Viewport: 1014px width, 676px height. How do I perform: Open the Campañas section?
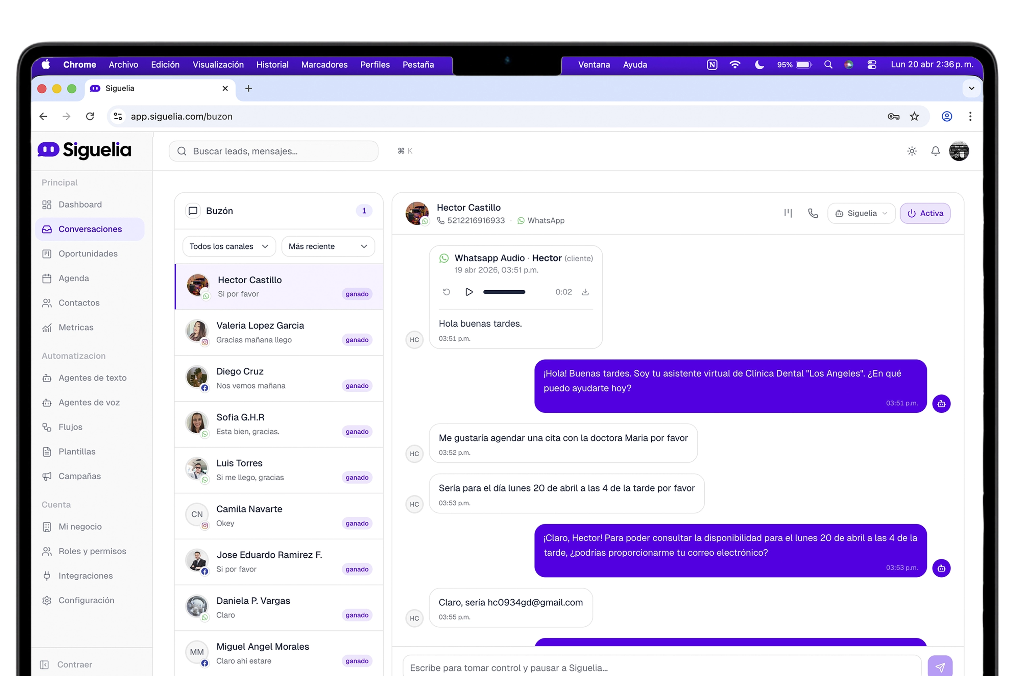79,476
